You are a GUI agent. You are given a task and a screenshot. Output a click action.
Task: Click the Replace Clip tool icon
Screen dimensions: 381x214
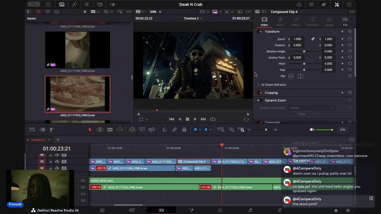(152, 130)
